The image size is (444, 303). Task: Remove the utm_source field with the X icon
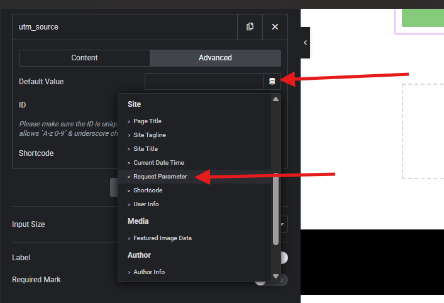(x=275, y=27)
